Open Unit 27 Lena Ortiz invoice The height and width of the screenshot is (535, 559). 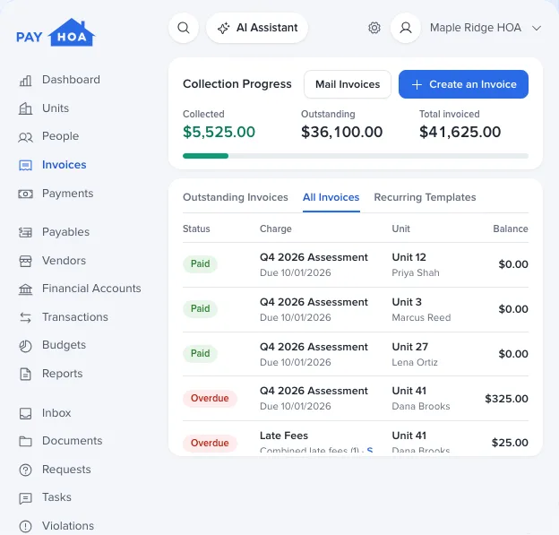pos(356,354)
